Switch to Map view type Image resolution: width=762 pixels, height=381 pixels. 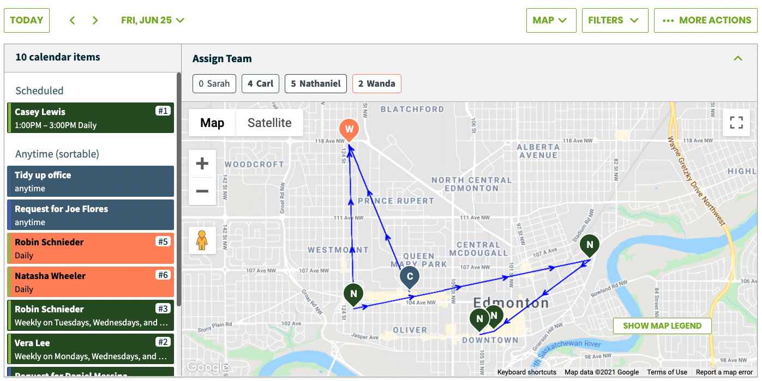point(212,123)
